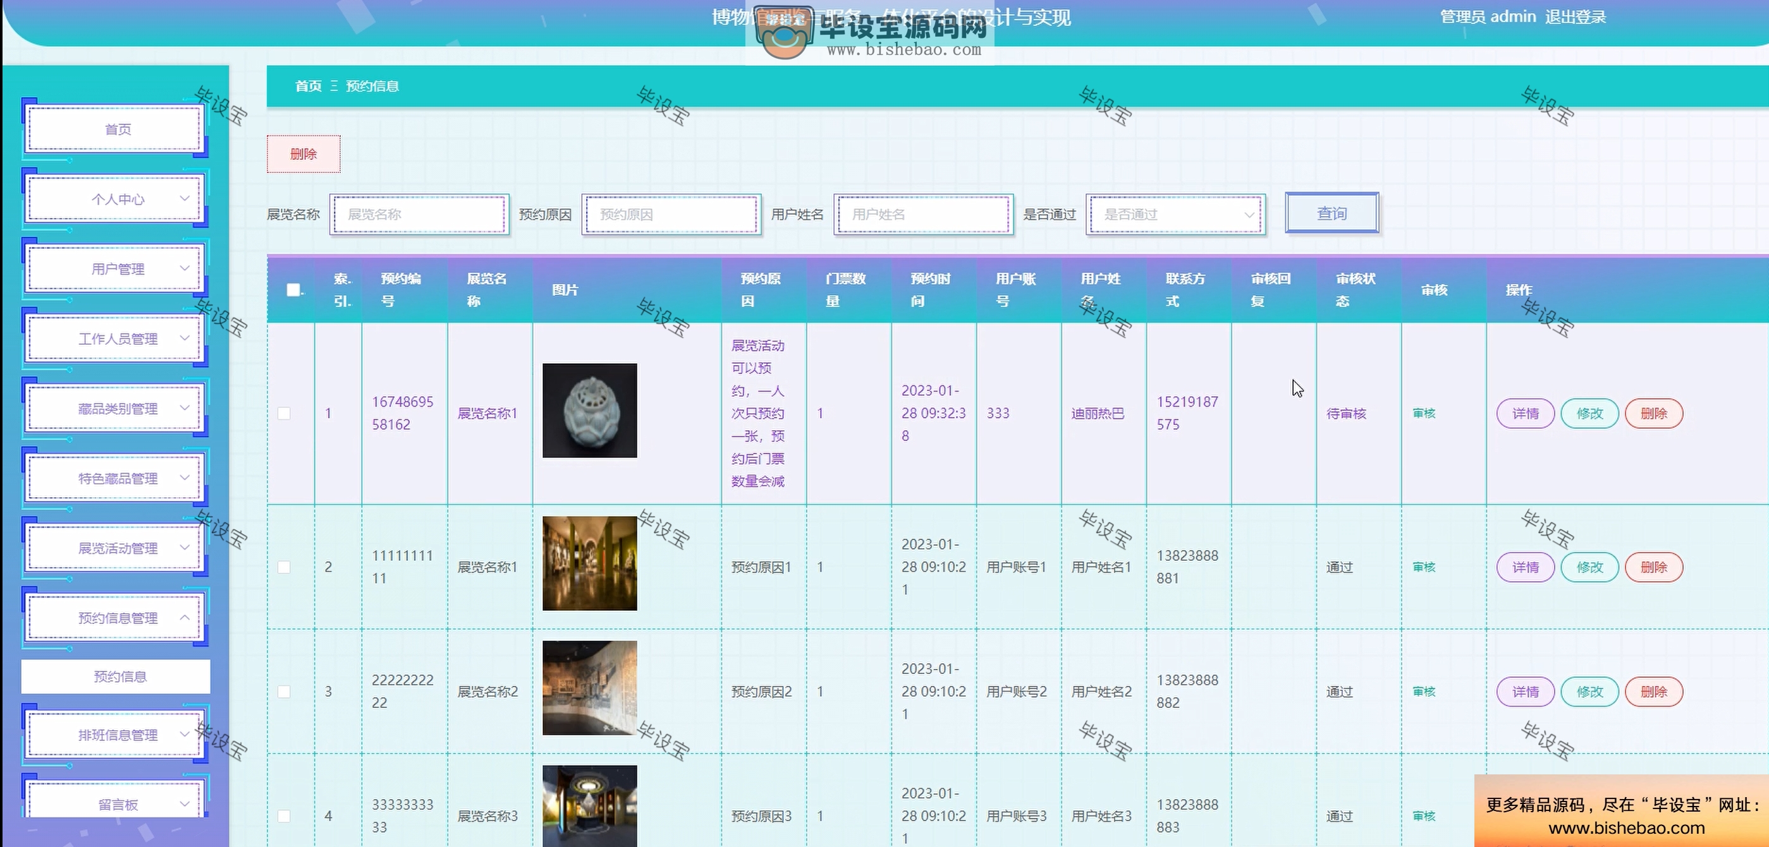Click 删除 for the 迪丽热巴 booking
This screenshot has height=847, width=1769.
[1654, 414]
